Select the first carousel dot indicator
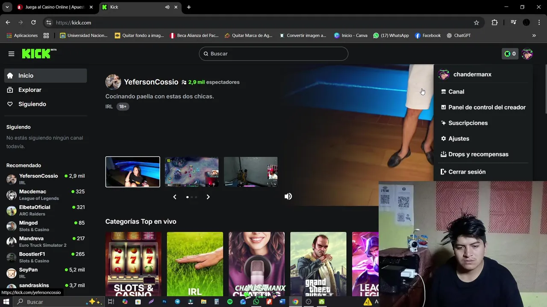 pos(187,197)
